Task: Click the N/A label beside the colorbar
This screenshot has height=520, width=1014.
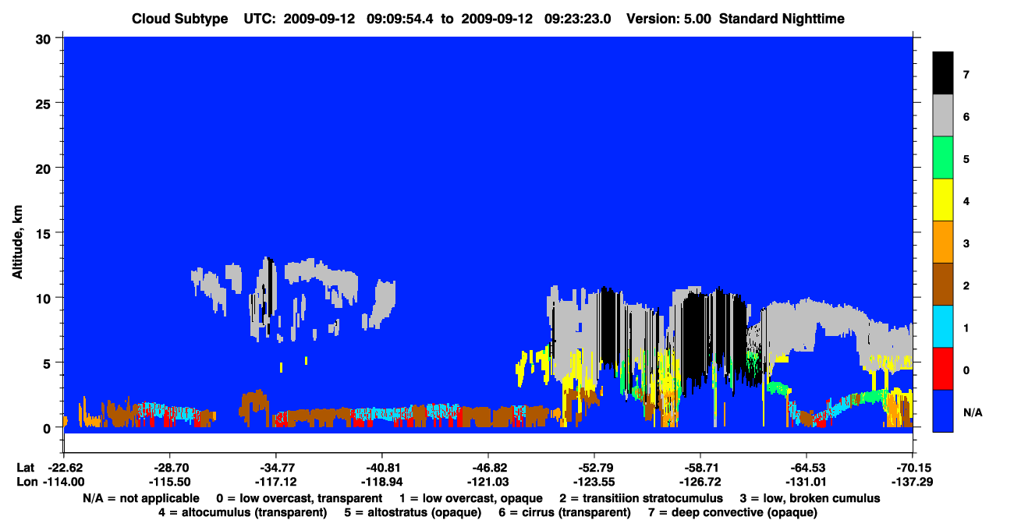Action: (x=972, y=412)
